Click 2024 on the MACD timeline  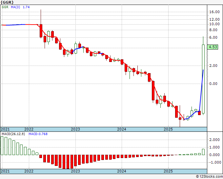pos(122,171)
